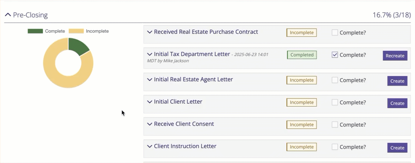Collapse the Pre-Closing section chevron
Image resolution: width=415 pixels, height=163 pixels.
(x=8, y=15)
